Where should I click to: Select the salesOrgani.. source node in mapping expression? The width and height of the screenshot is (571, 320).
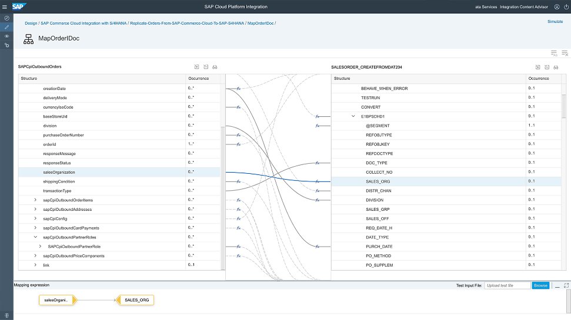pyautogui.click(x=58, y=300)
